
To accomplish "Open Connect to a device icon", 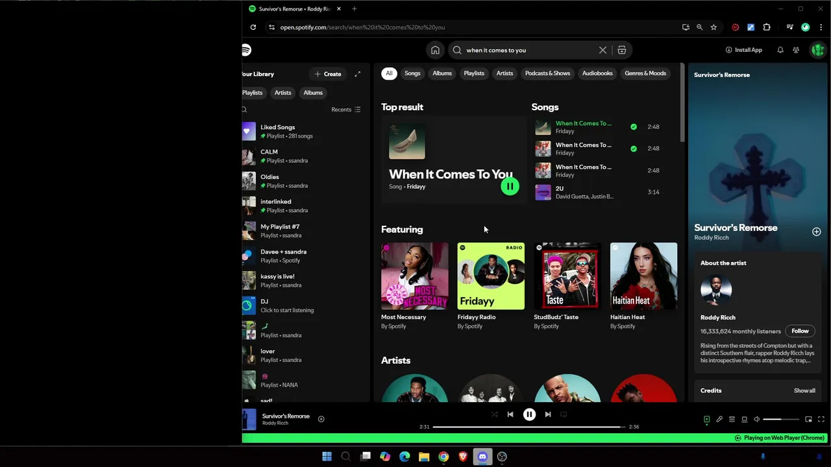I will [744, 420].
